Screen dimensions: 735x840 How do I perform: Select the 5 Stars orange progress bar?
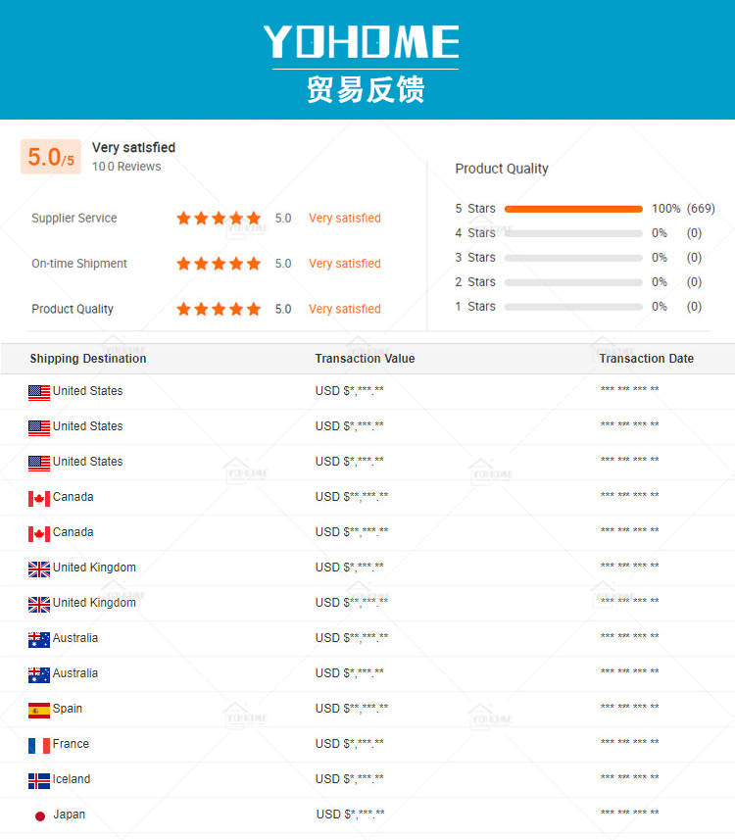(573, 209)
